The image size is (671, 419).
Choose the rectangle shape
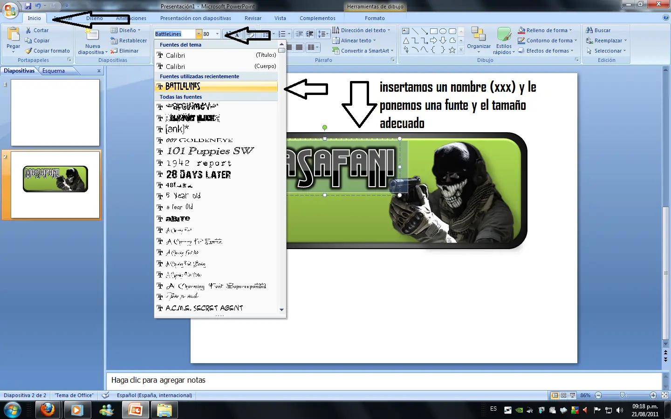tap(433, 31)
